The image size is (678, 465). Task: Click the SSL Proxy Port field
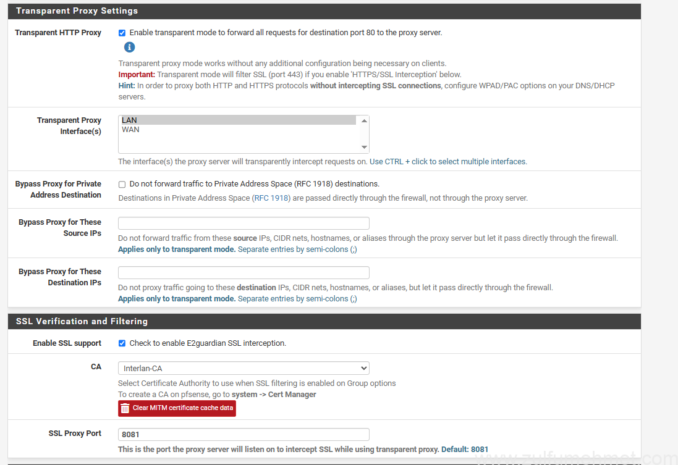tap(244, 435)
